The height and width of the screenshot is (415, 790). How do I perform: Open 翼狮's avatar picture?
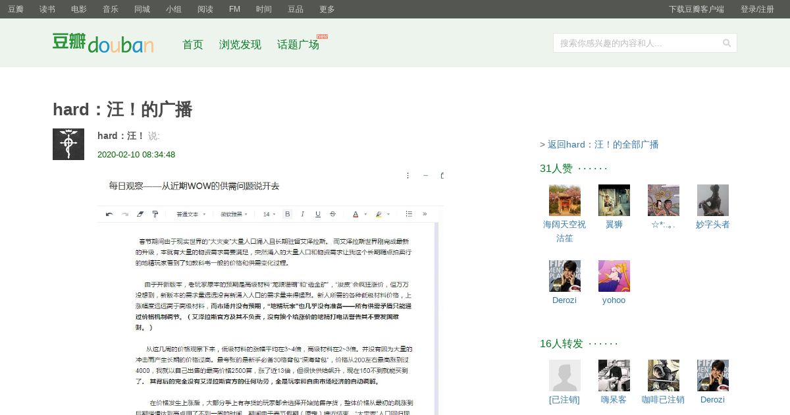pos(614,200)
